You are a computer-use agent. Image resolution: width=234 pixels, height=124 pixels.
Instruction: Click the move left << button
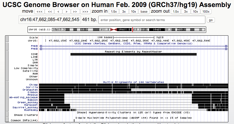pos(50,12)
